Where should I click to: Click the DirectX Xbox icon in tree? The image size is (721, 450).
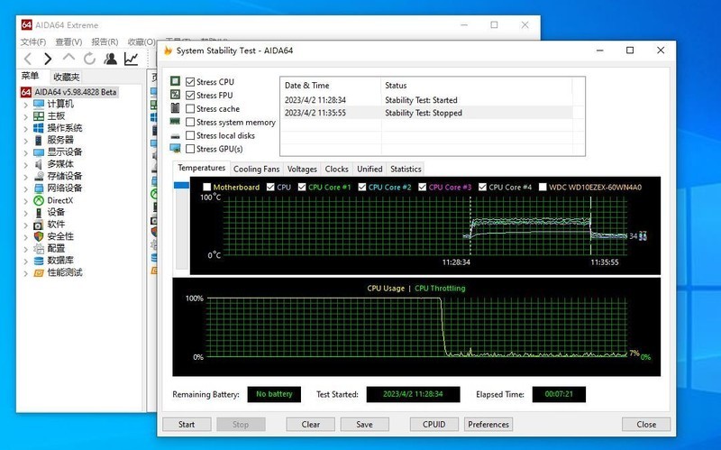click(39, 200)
